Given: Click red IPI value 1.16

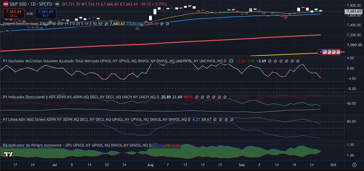Looking at the screenshot, I should click(167, 145).
